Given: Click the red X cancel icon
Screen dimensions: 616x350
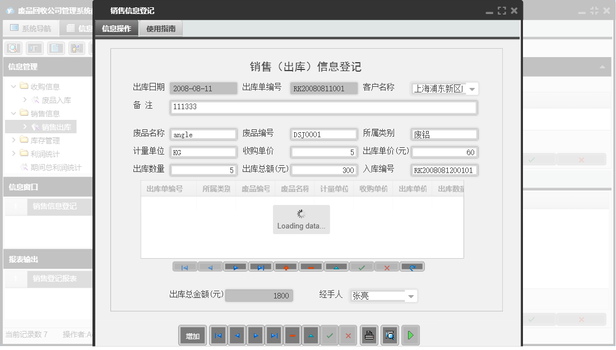Looking at the screenshot, I should point(386,267).
